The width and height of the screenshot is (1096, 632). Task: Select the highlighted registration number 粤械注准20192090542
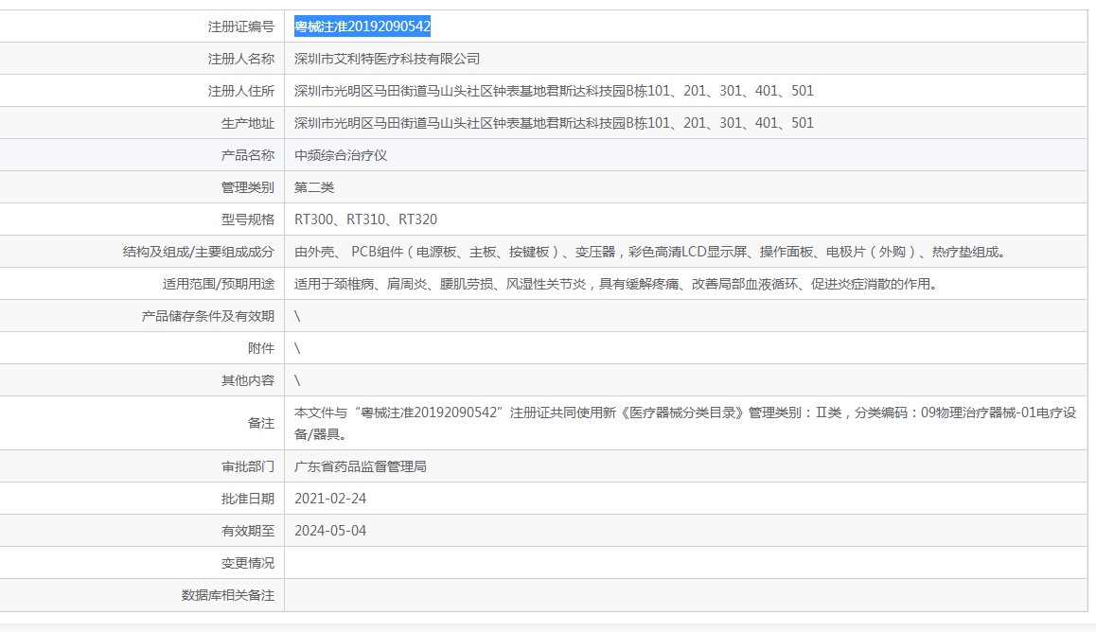pyautogui.click(x=362, y=26)
